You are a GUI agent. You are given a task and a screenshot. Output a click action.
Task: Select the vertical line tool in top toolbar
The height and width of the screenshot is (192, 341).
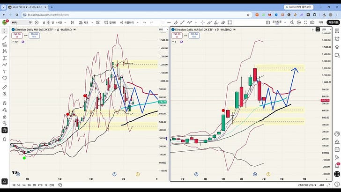click(196, 22)
